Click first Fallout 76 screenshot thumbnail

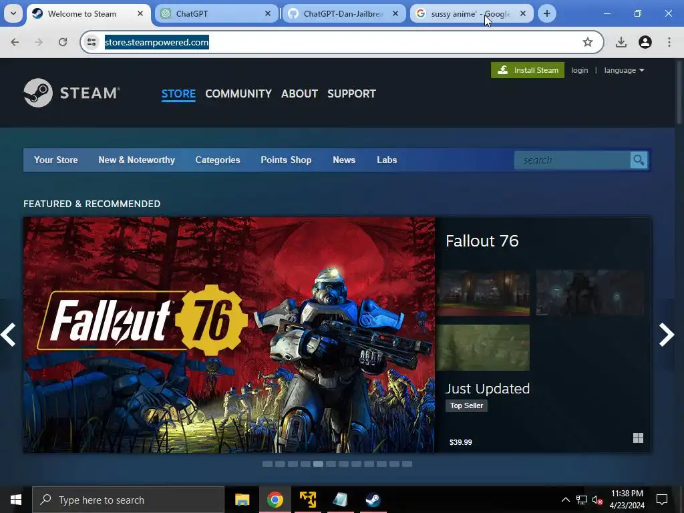click(483, 293)
